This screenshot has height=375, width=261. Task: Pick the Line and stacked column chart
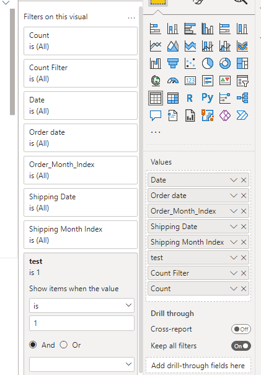pos(208,46)
